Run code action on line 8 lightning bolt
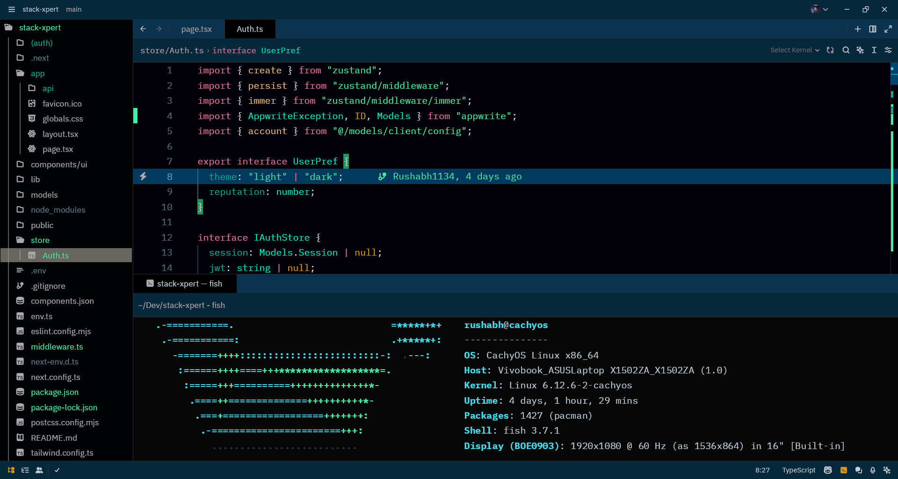The image size is (898, 479). 143,176
